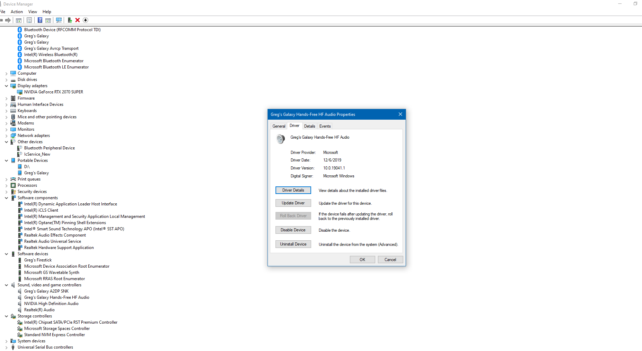This screenshot has height=351, width=642.
Task: Expand Human Interface Devices category
Action: click(6, 104)
